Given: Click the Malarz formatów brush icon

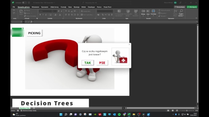Looking at the screenshot, I should [x=25, y=16].
